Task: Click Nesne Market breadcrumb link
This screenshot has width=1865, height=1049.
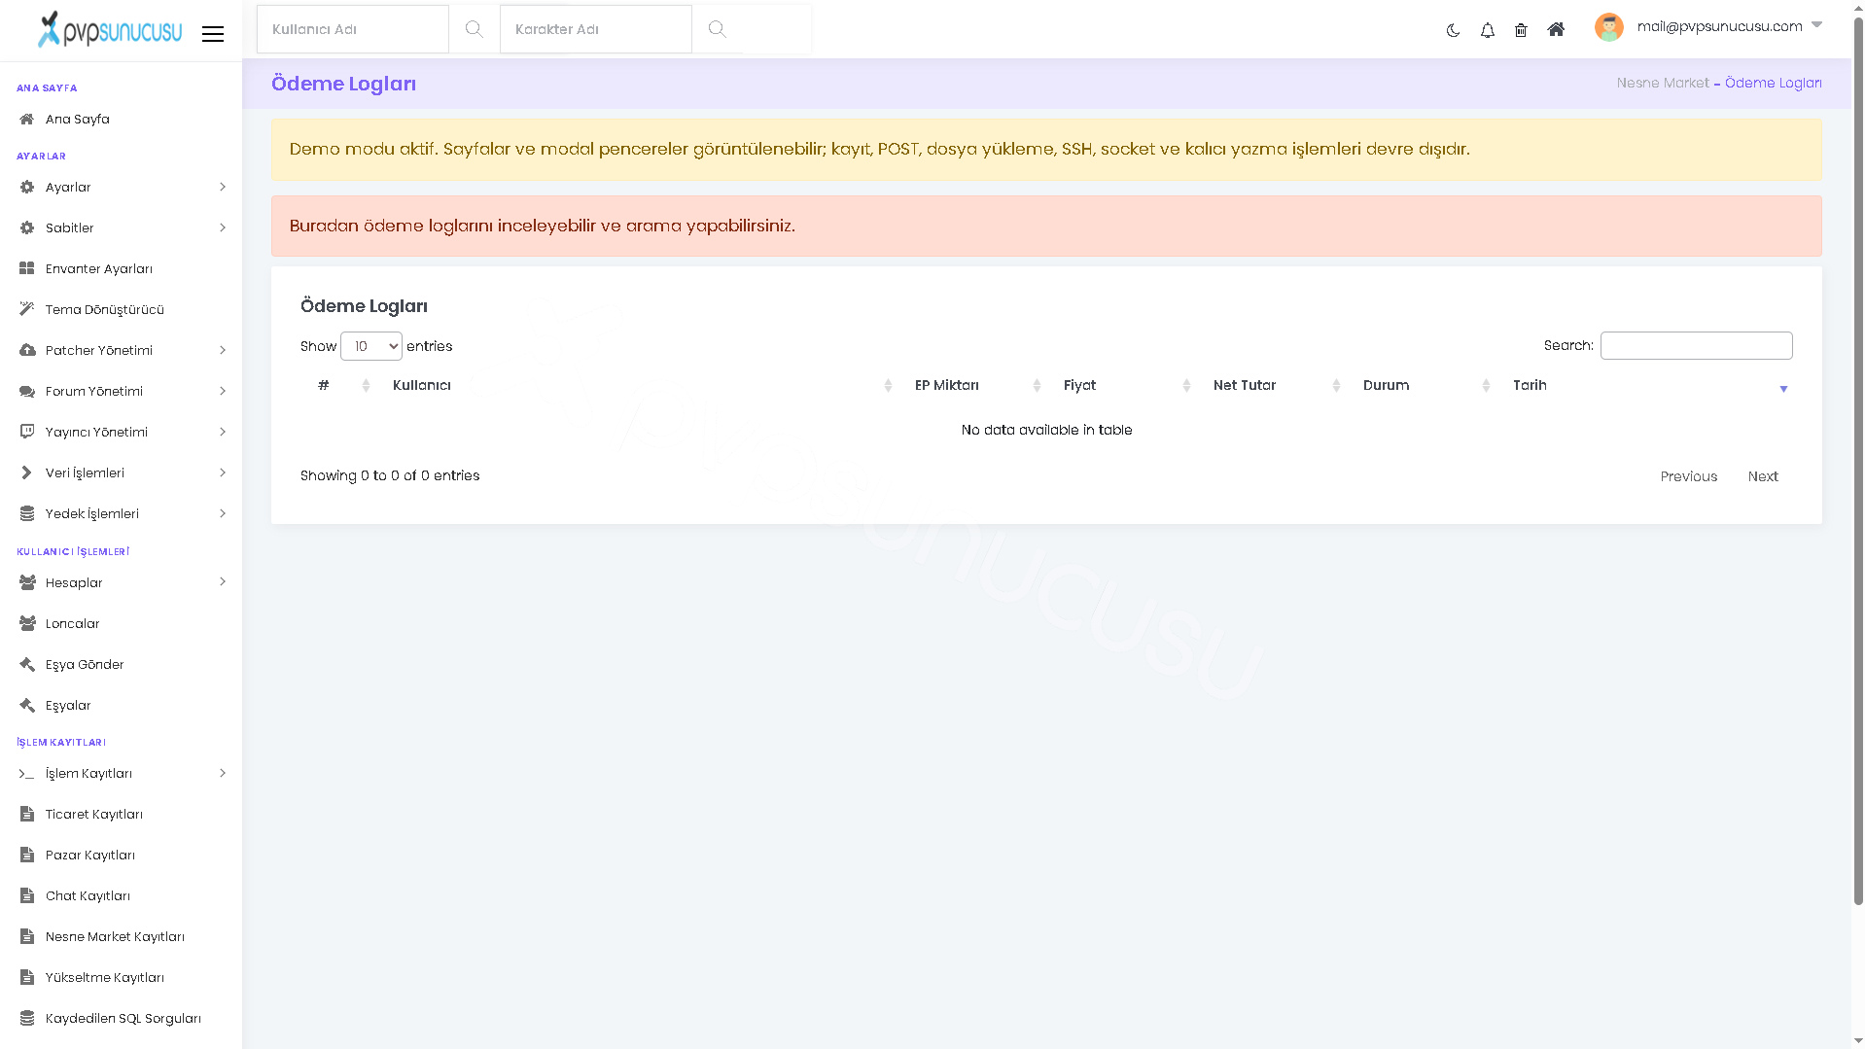Action: tap(1662, 83)
